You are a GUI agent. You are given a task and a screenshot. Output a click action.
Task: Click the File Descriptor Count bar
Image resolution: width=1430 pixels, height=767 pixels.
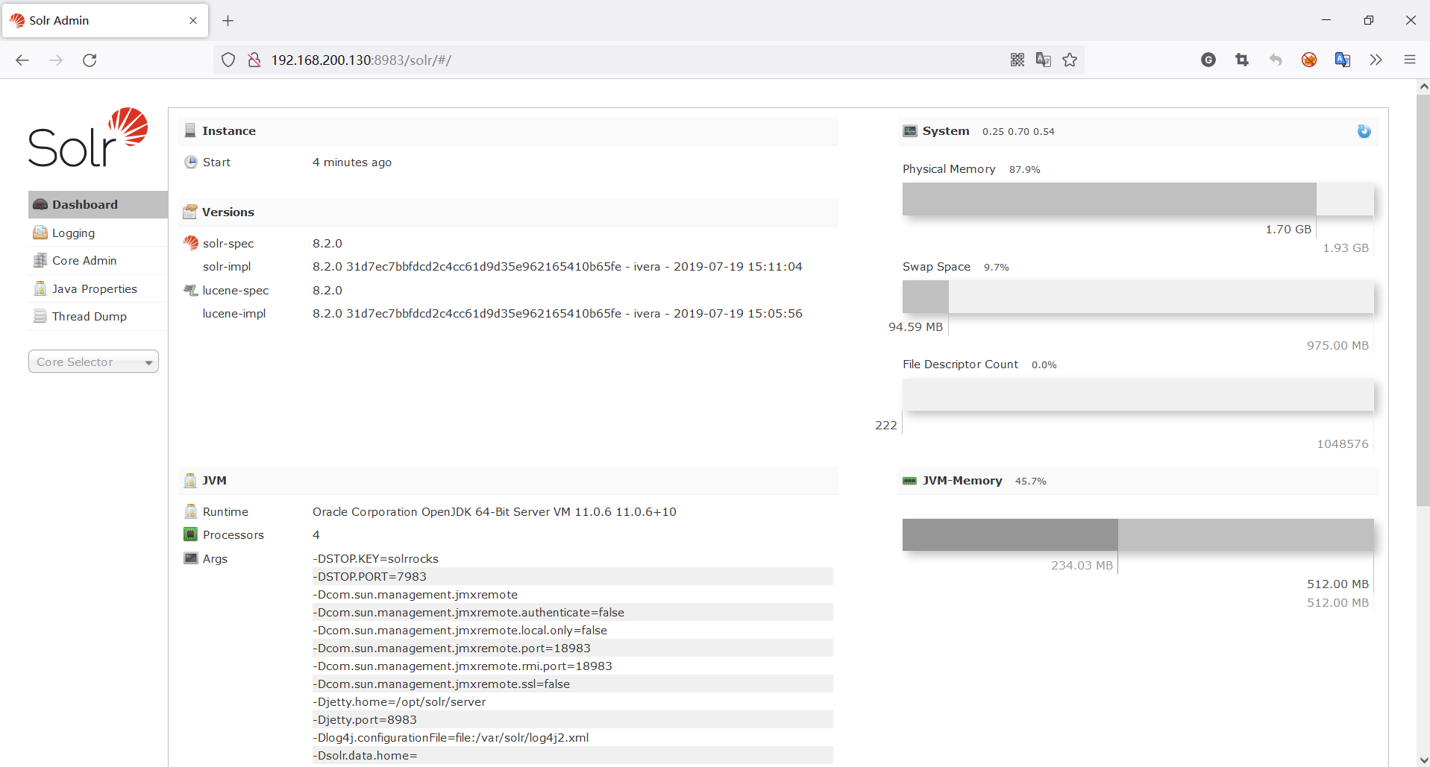(x=1138, y=395)
